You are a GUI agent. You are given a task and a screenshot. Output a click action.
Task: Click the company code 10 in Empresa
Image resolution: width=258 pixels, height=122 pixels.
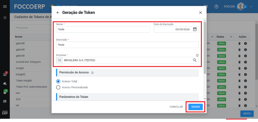(x=59, y=60)
